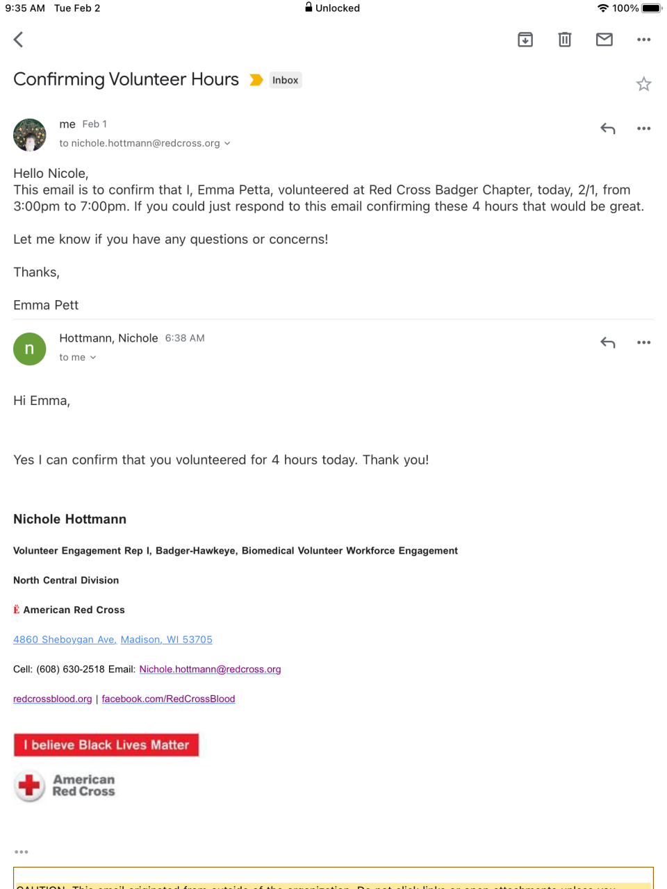
Task: Open the top toolbar more options menu
Action: click(x=644, y=40)
